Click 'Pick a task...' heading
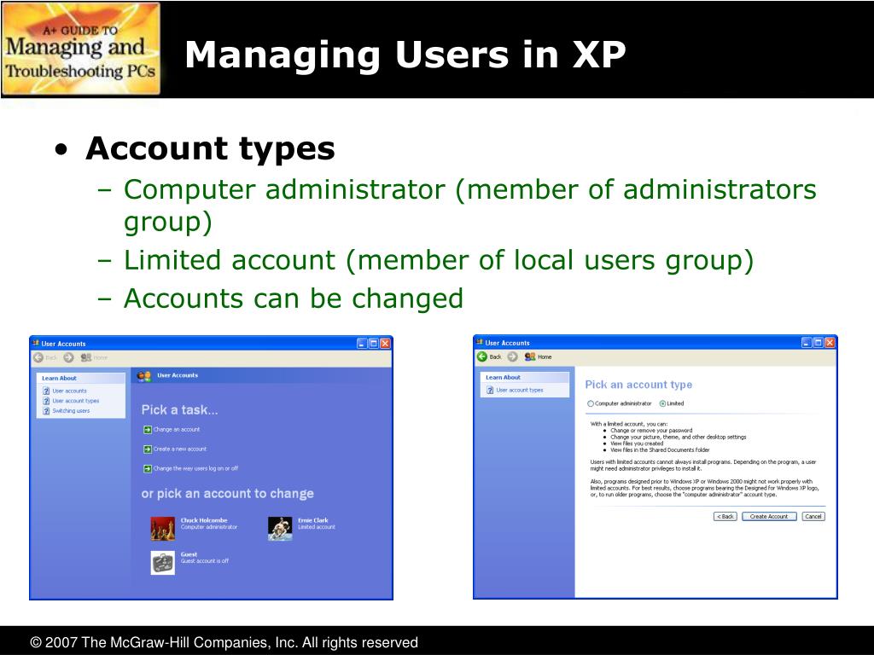Image resolution: width=874 pixels, height=655 pixels. coord(179,410)
